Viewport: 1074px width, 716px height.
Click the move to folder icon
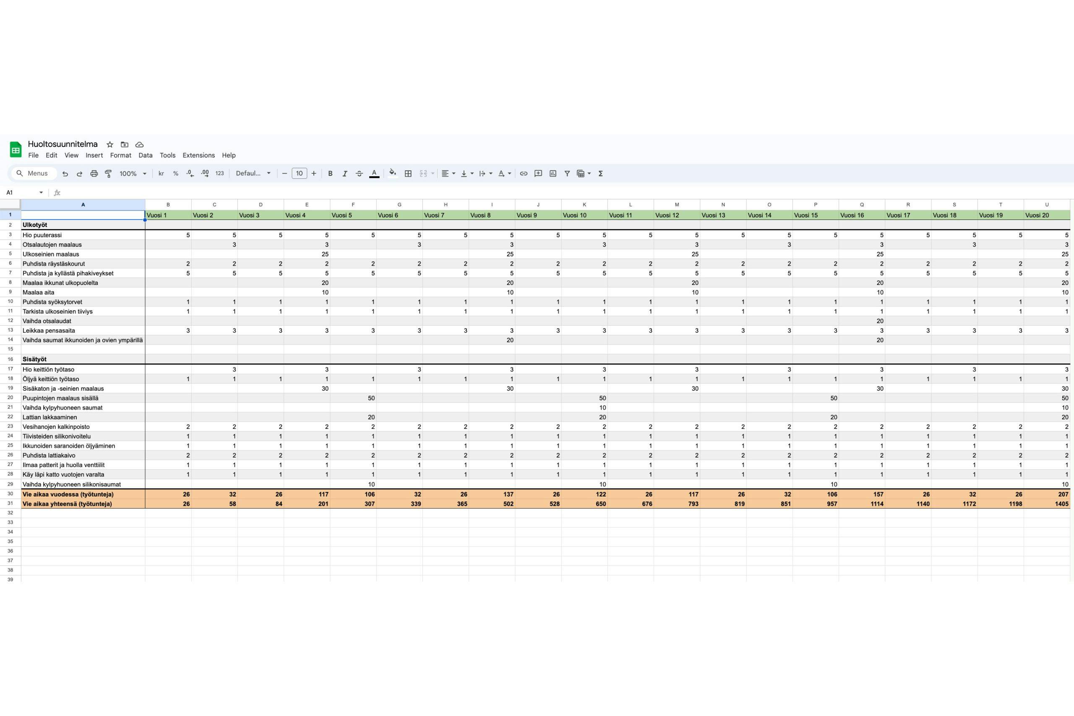(124, 144)
